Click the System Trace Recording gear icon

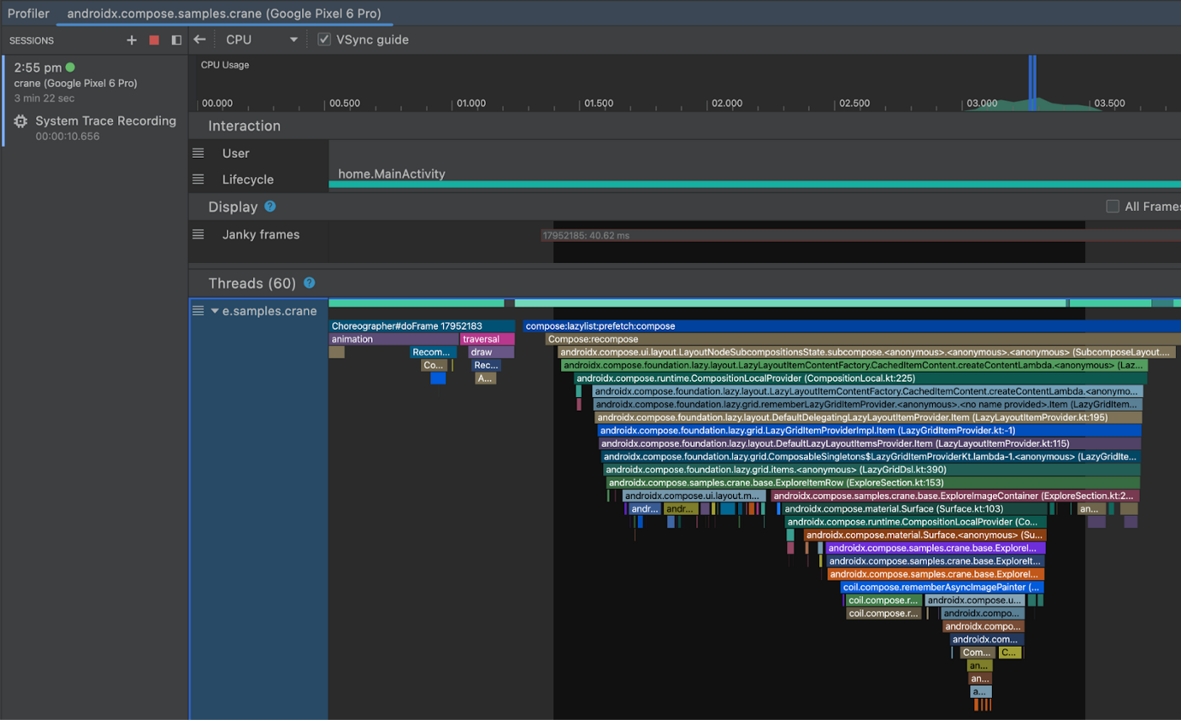tap(19, 121)
